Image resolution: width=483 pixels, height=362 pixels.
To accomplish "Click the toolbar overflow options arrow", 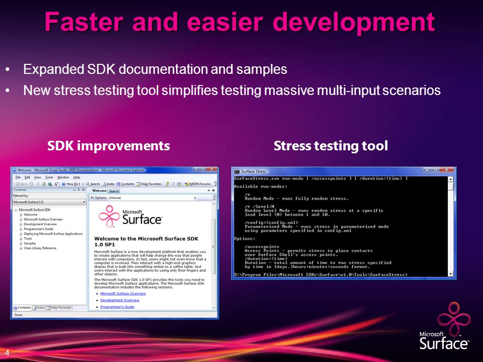I will click(x=215, y=184).
